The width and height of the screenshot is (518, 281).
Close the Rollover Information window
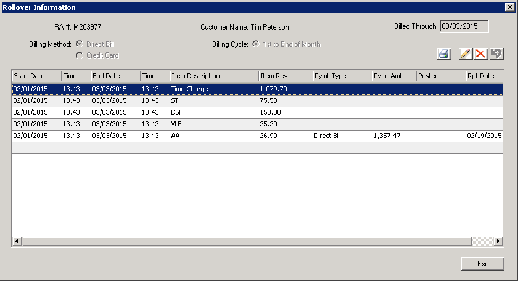[510, 7]
